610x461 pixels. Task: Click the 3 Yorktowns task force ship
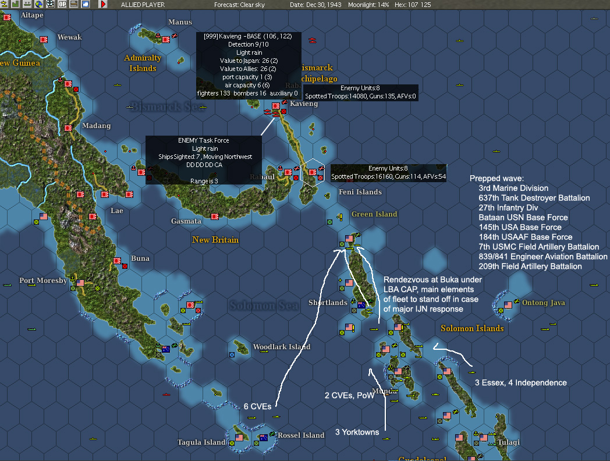(386, 438)
